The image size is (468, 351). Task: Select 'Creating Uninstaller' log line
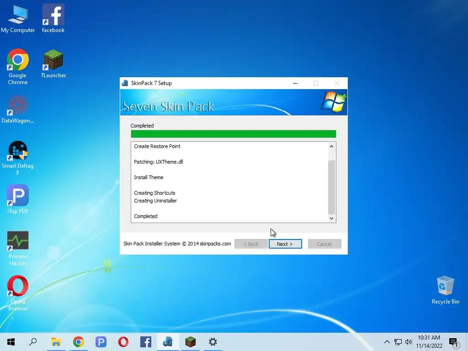[155, 201]
